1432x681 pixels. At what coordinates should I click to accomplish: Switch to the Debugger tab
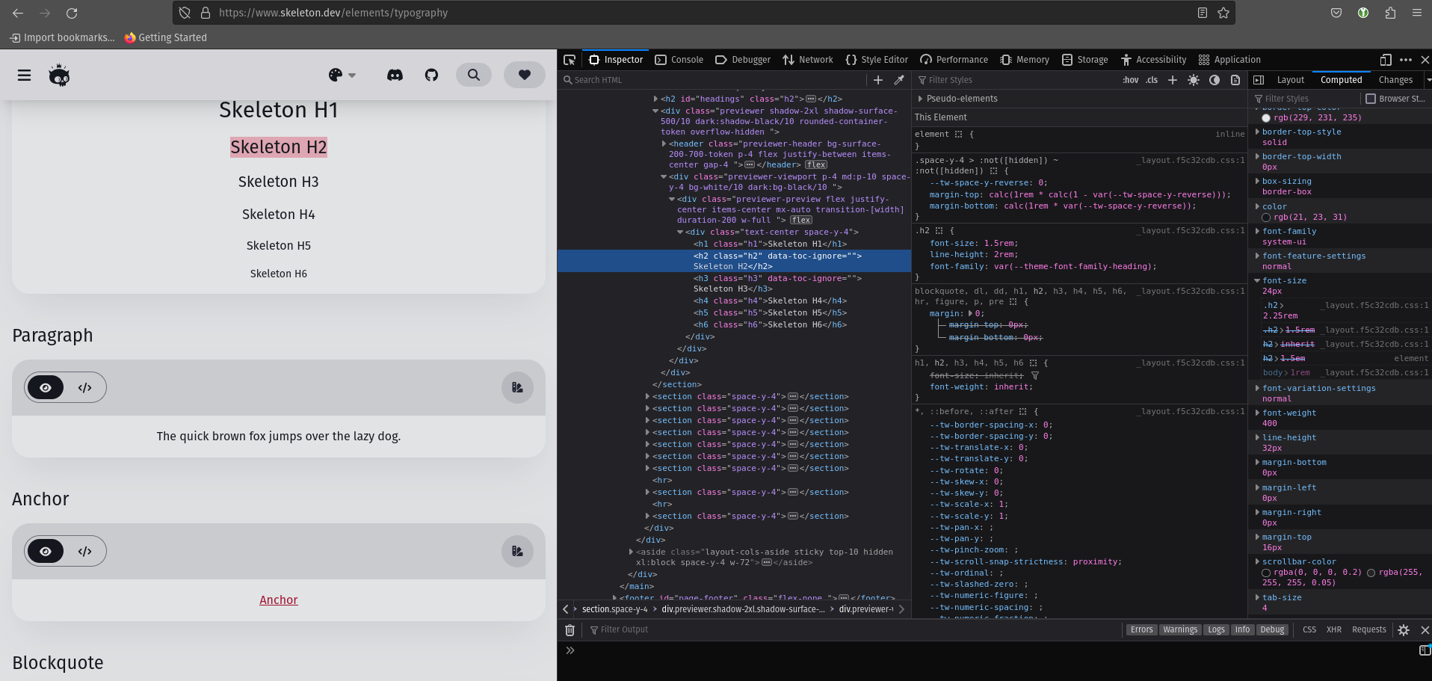(742, 59)
